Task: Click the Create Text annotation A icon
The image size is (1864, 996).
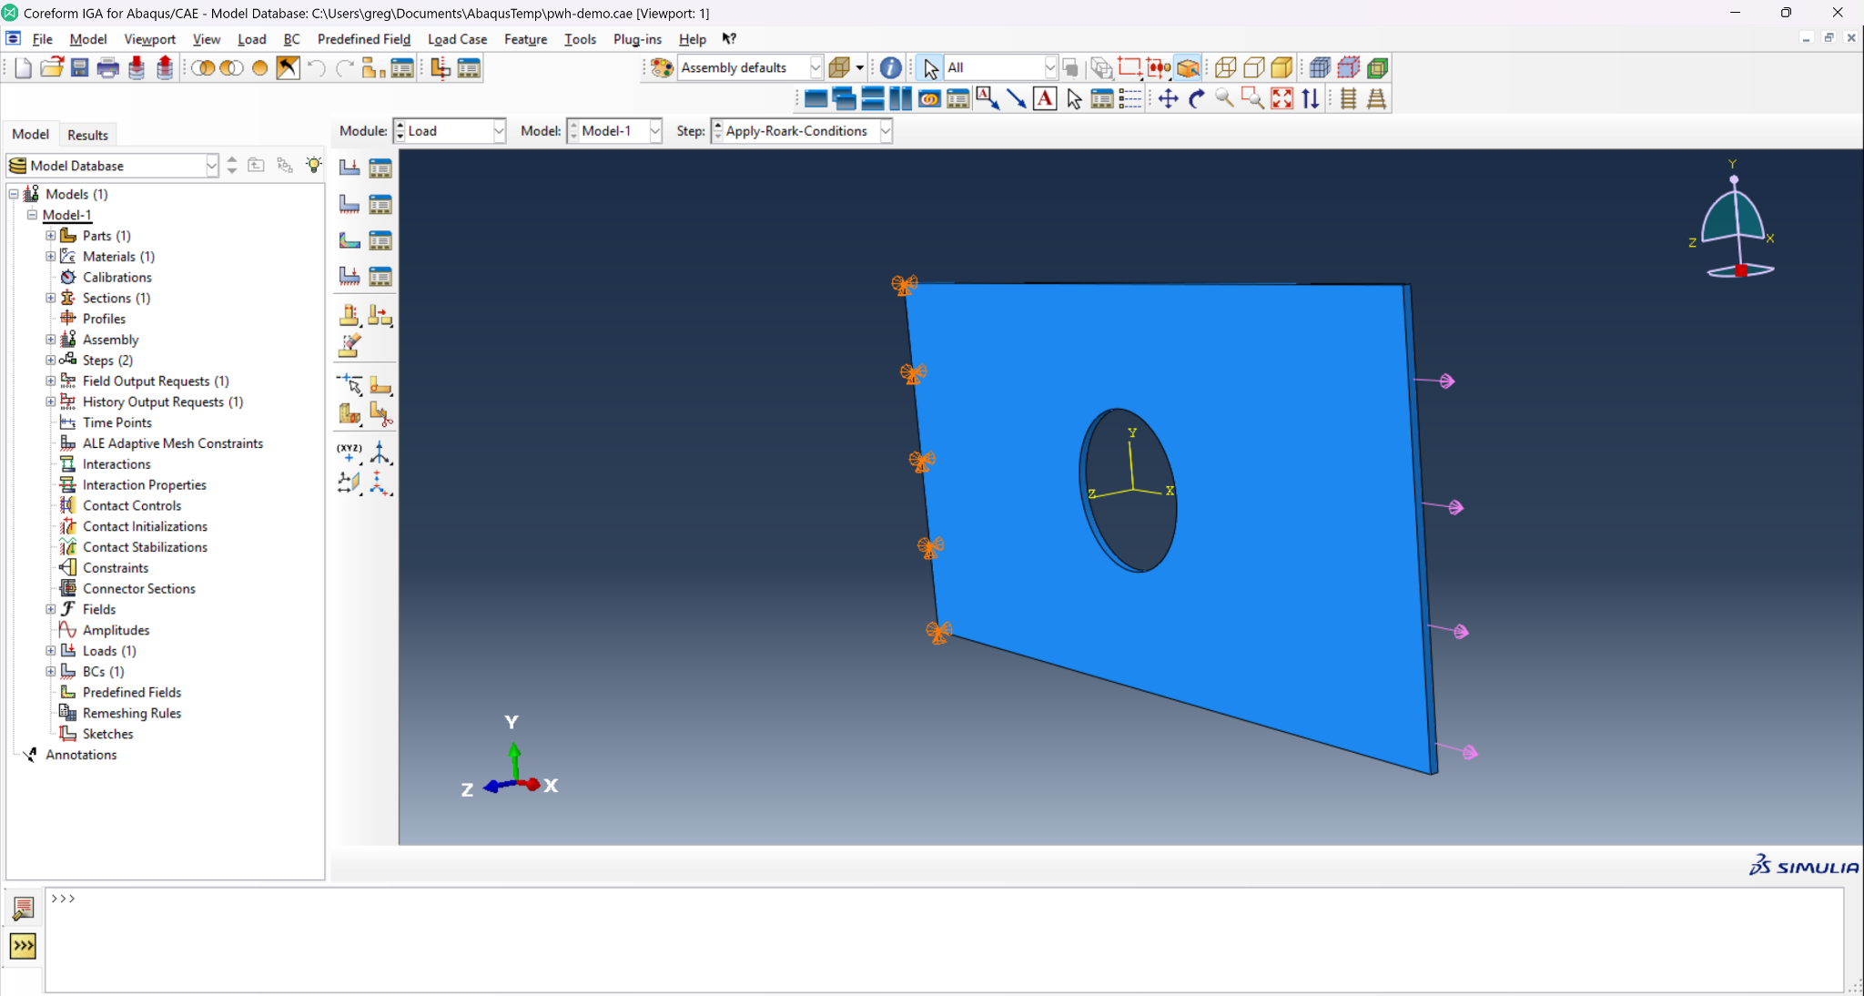Action: (1046, 98)
